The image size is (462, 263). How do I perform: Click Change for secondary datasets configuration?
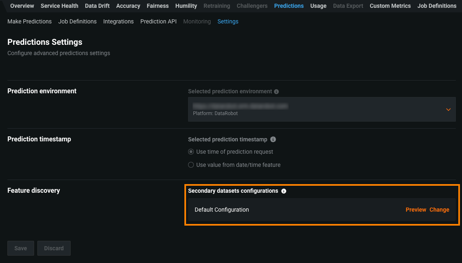(439, 210)
